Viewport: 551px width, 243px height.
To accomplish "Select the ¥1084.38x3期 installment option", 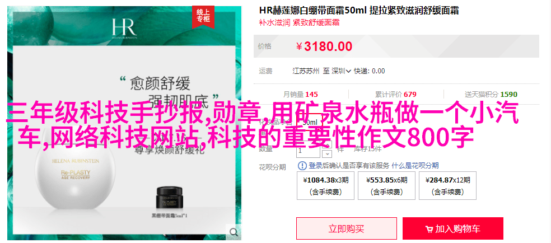I will tap(326, 185).
